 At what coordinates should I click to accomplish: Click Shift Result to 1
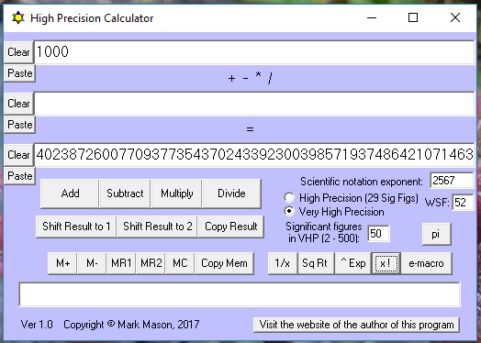[x=76, y=227]
